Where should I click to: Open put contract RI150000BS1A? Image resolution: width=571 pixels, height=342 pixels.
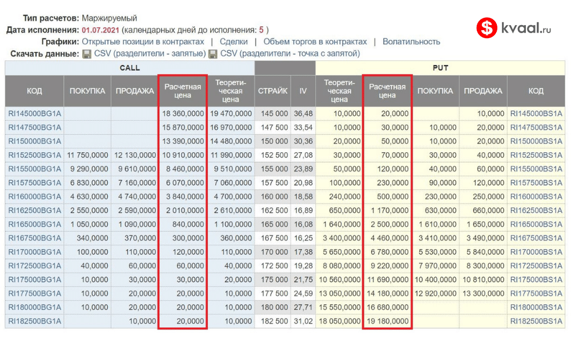[536, 141]
